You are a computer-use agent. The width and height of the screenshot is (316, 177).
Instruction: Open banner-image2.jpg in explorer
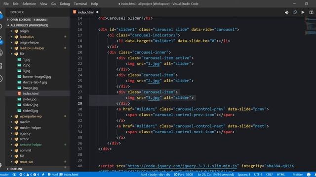(x=37, y=77)
